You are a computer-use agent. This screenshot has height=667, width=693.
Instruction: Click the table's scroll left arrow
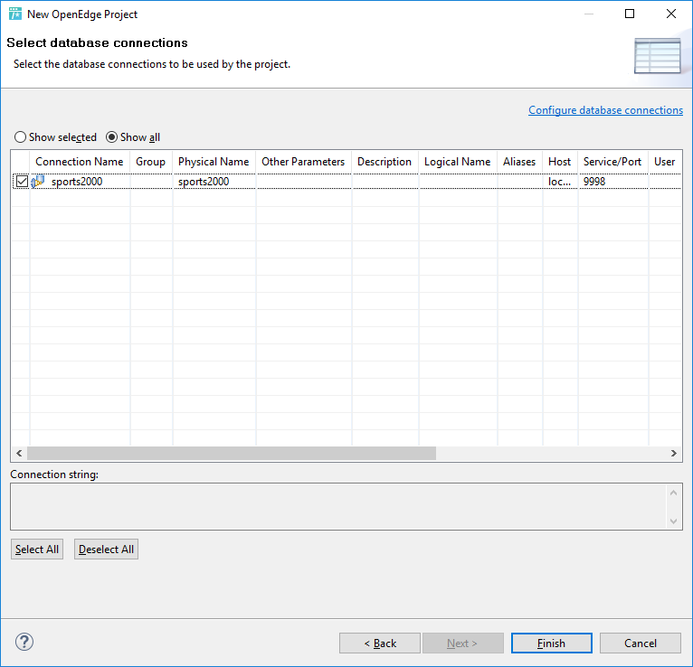coord(19,453)
